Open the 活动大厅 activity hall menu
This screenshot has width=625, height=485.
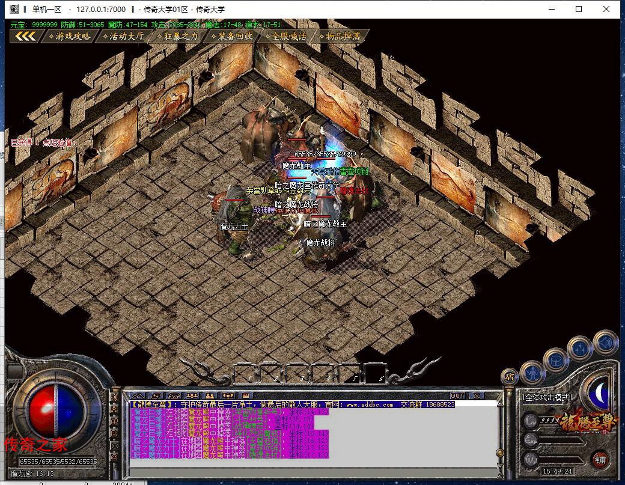[x=124, y=36]
